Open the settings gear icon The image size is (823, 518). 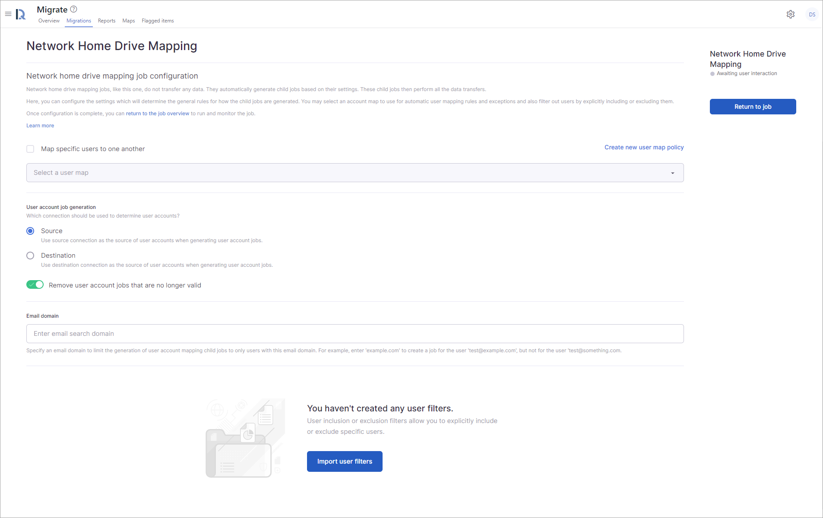(x=790, y=14)
